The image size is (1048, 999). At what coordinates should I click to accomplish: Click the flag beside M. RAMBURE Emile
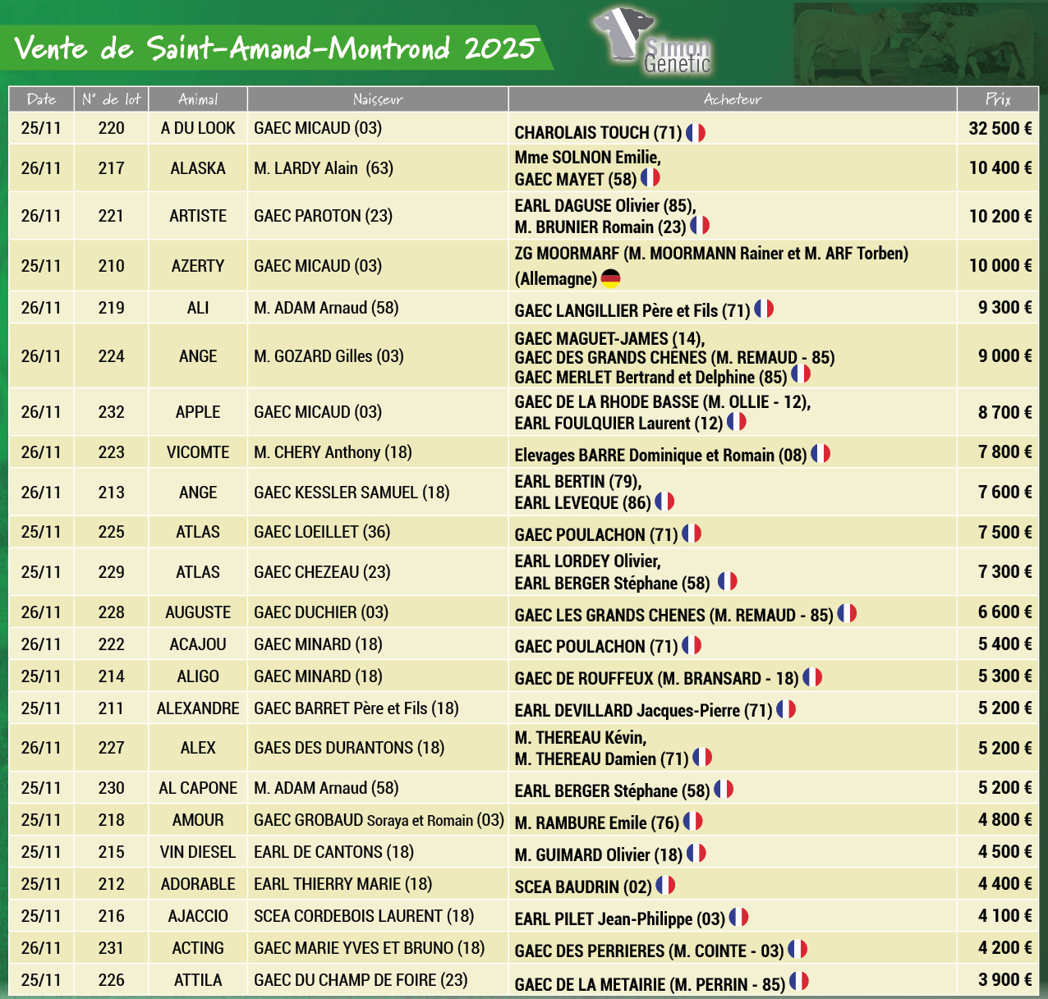pos(692,821)
